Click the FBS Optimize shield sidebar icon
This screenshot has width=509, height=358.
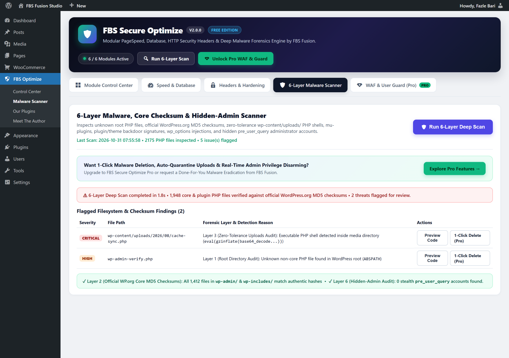click(7, 79)
